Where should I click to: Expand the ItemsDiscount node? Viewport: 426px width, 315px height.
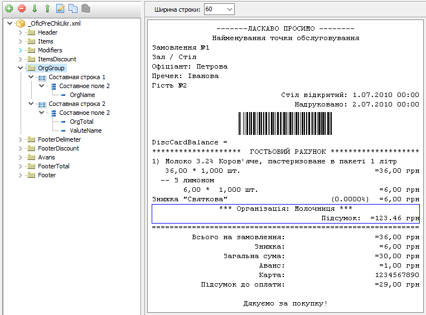(21, 60)
